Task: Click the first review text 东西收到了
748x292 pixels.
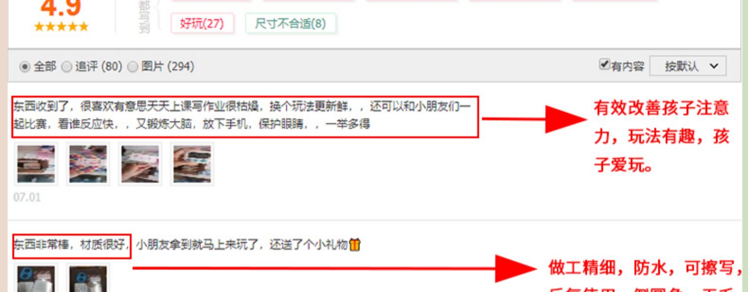Action: coord(241,115)
